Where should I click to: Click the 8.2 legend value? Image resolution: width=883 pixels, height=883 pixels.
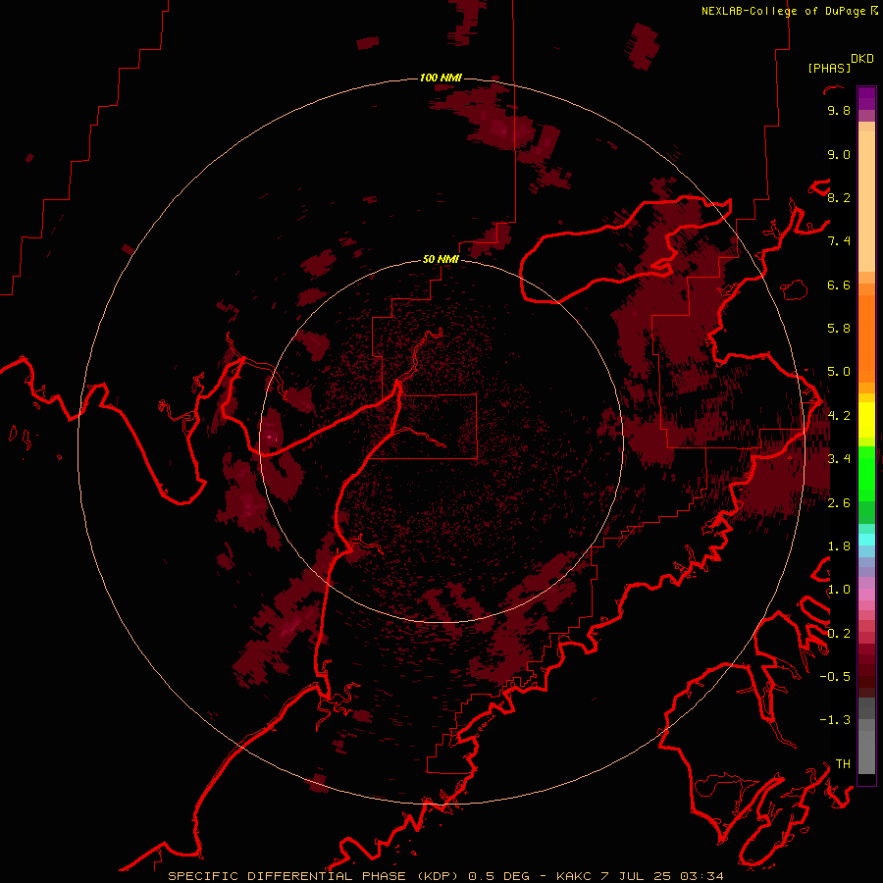[x=839, y=197]
